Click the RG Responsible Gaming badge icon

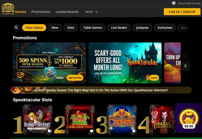174,3
